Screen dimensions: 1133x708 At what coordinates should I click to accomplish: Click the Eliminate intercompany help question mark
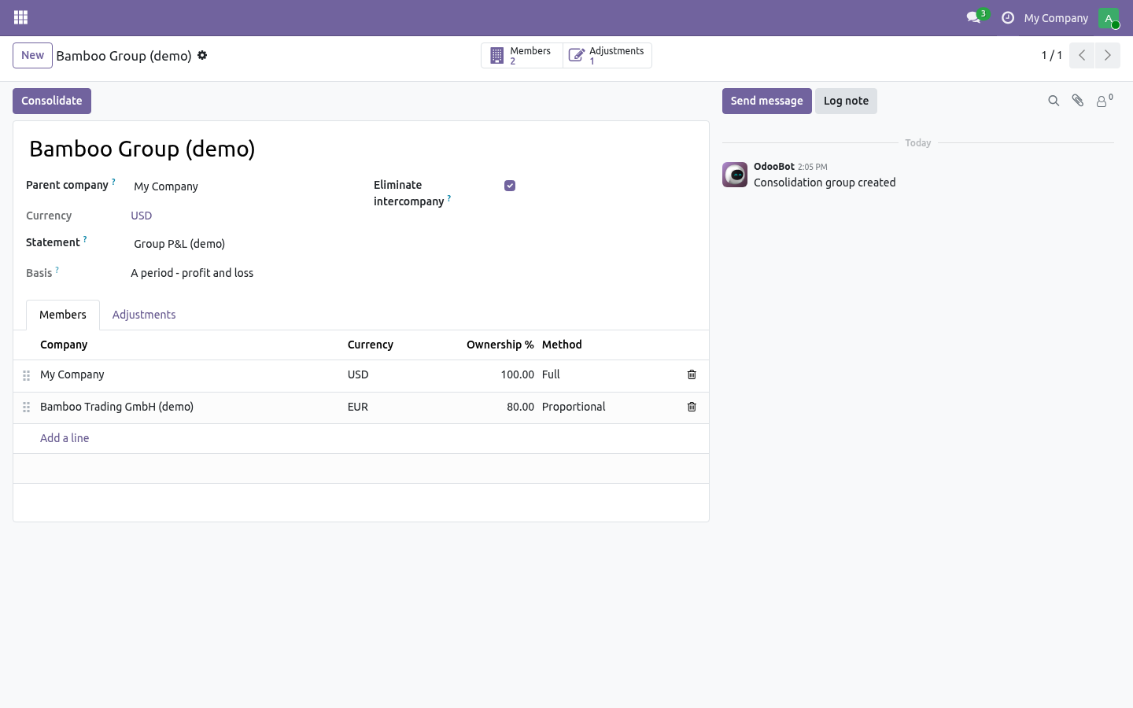click(449, 198)
